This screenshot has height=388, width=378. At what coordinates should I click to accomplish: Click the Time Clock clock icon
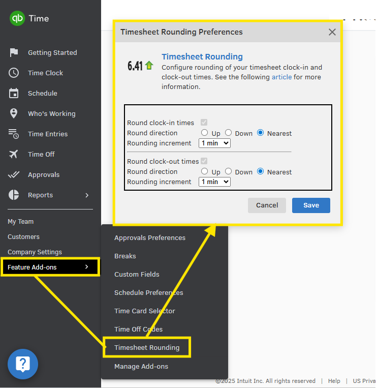click(x=14, y=73)
